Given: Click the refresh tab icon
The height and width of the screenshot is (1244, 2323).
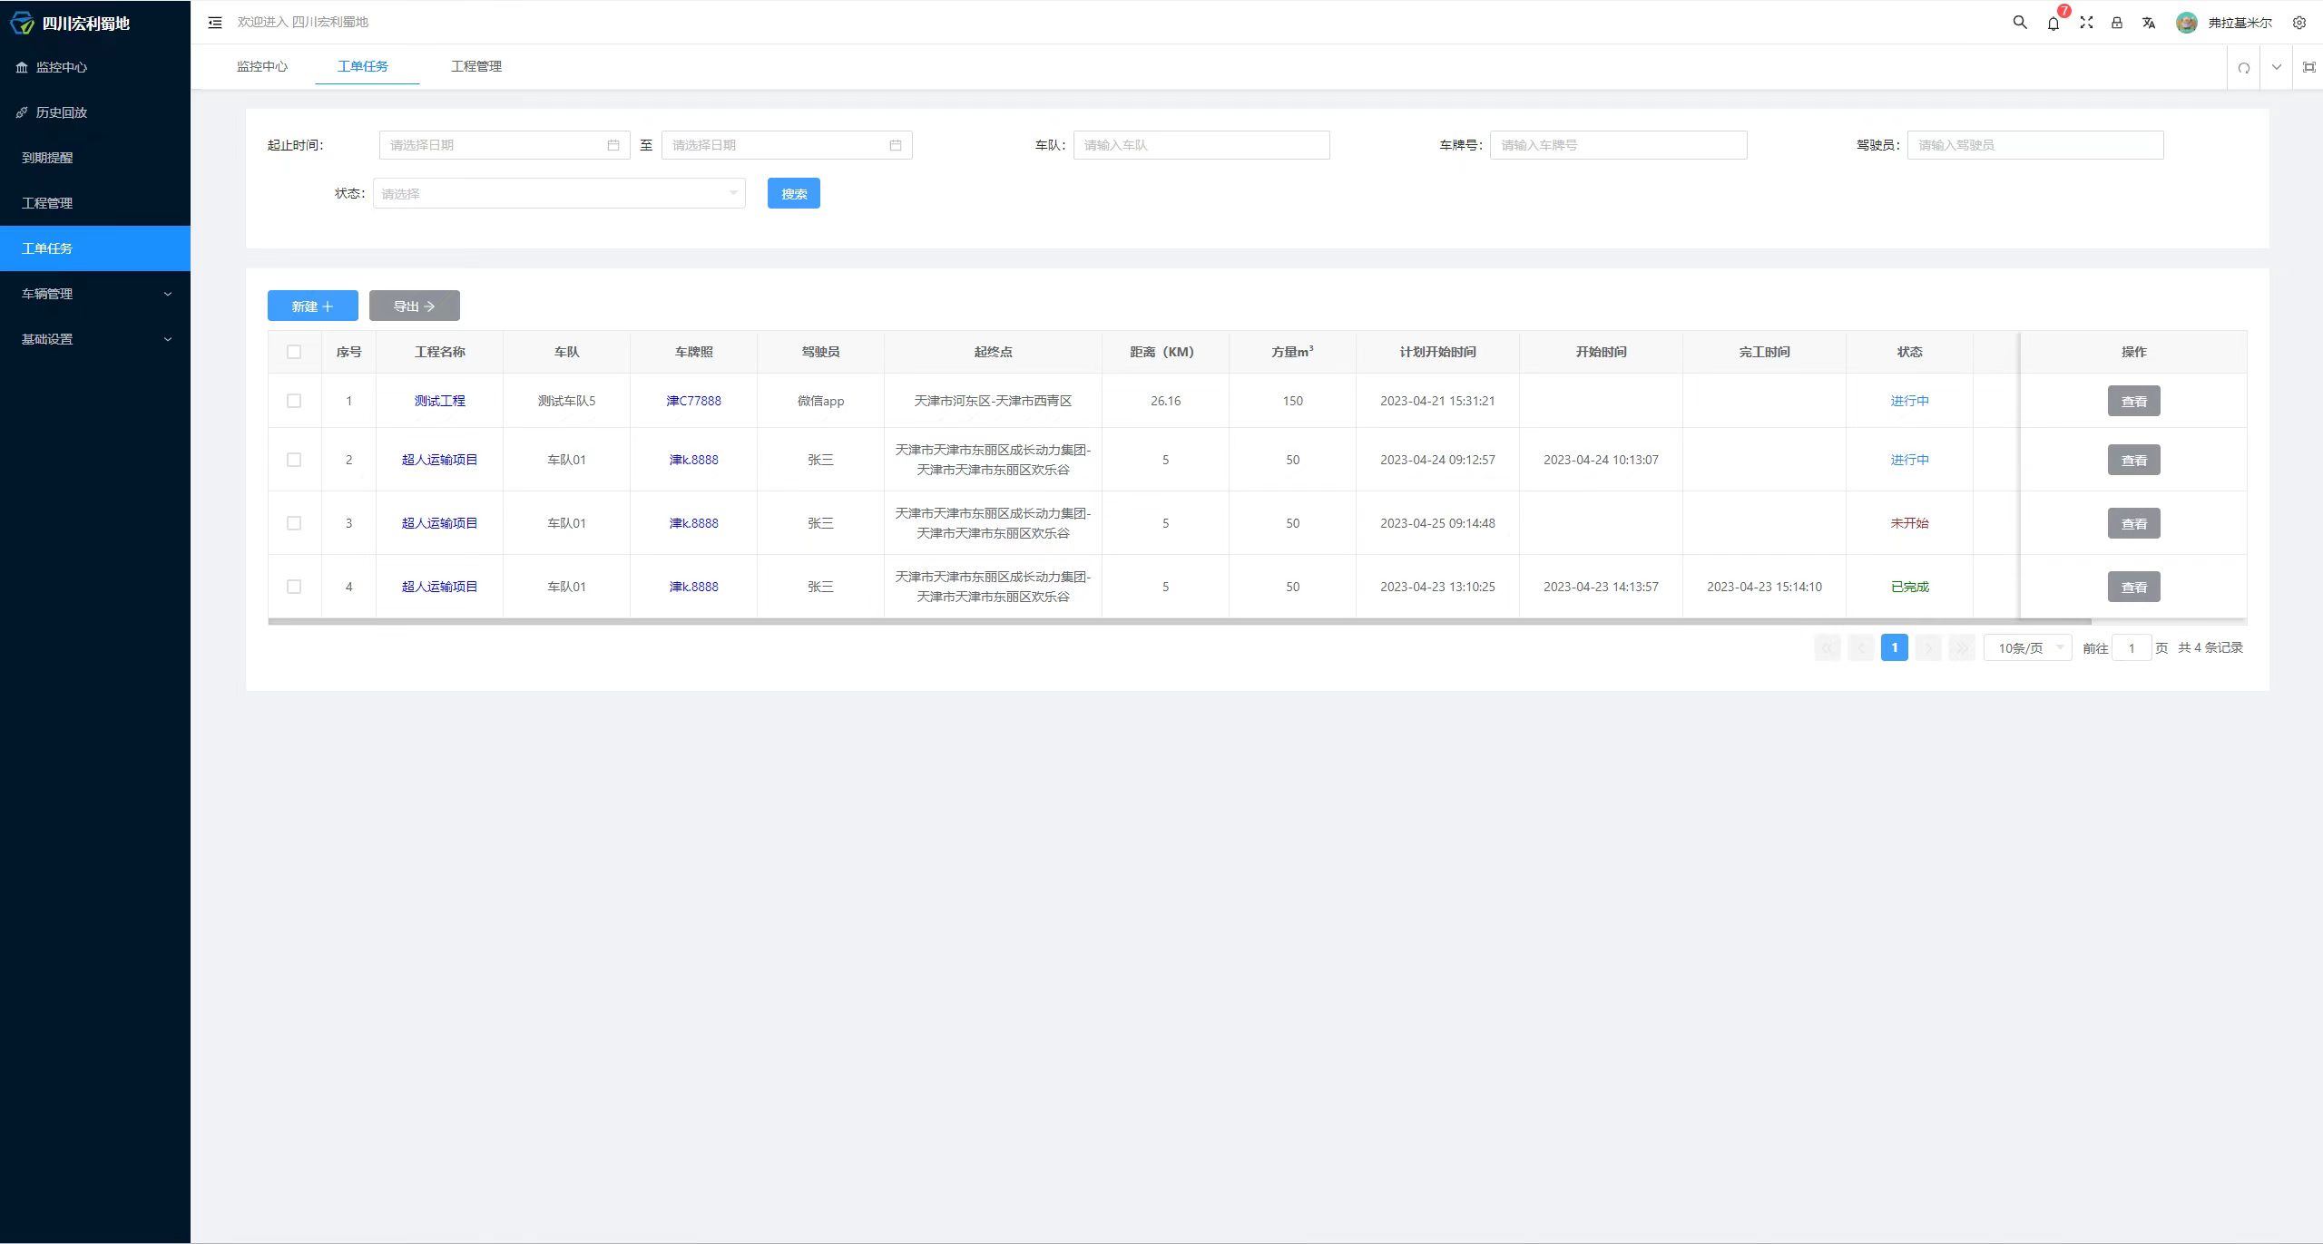Looking at the screenshot, I should pos(2244,67).
